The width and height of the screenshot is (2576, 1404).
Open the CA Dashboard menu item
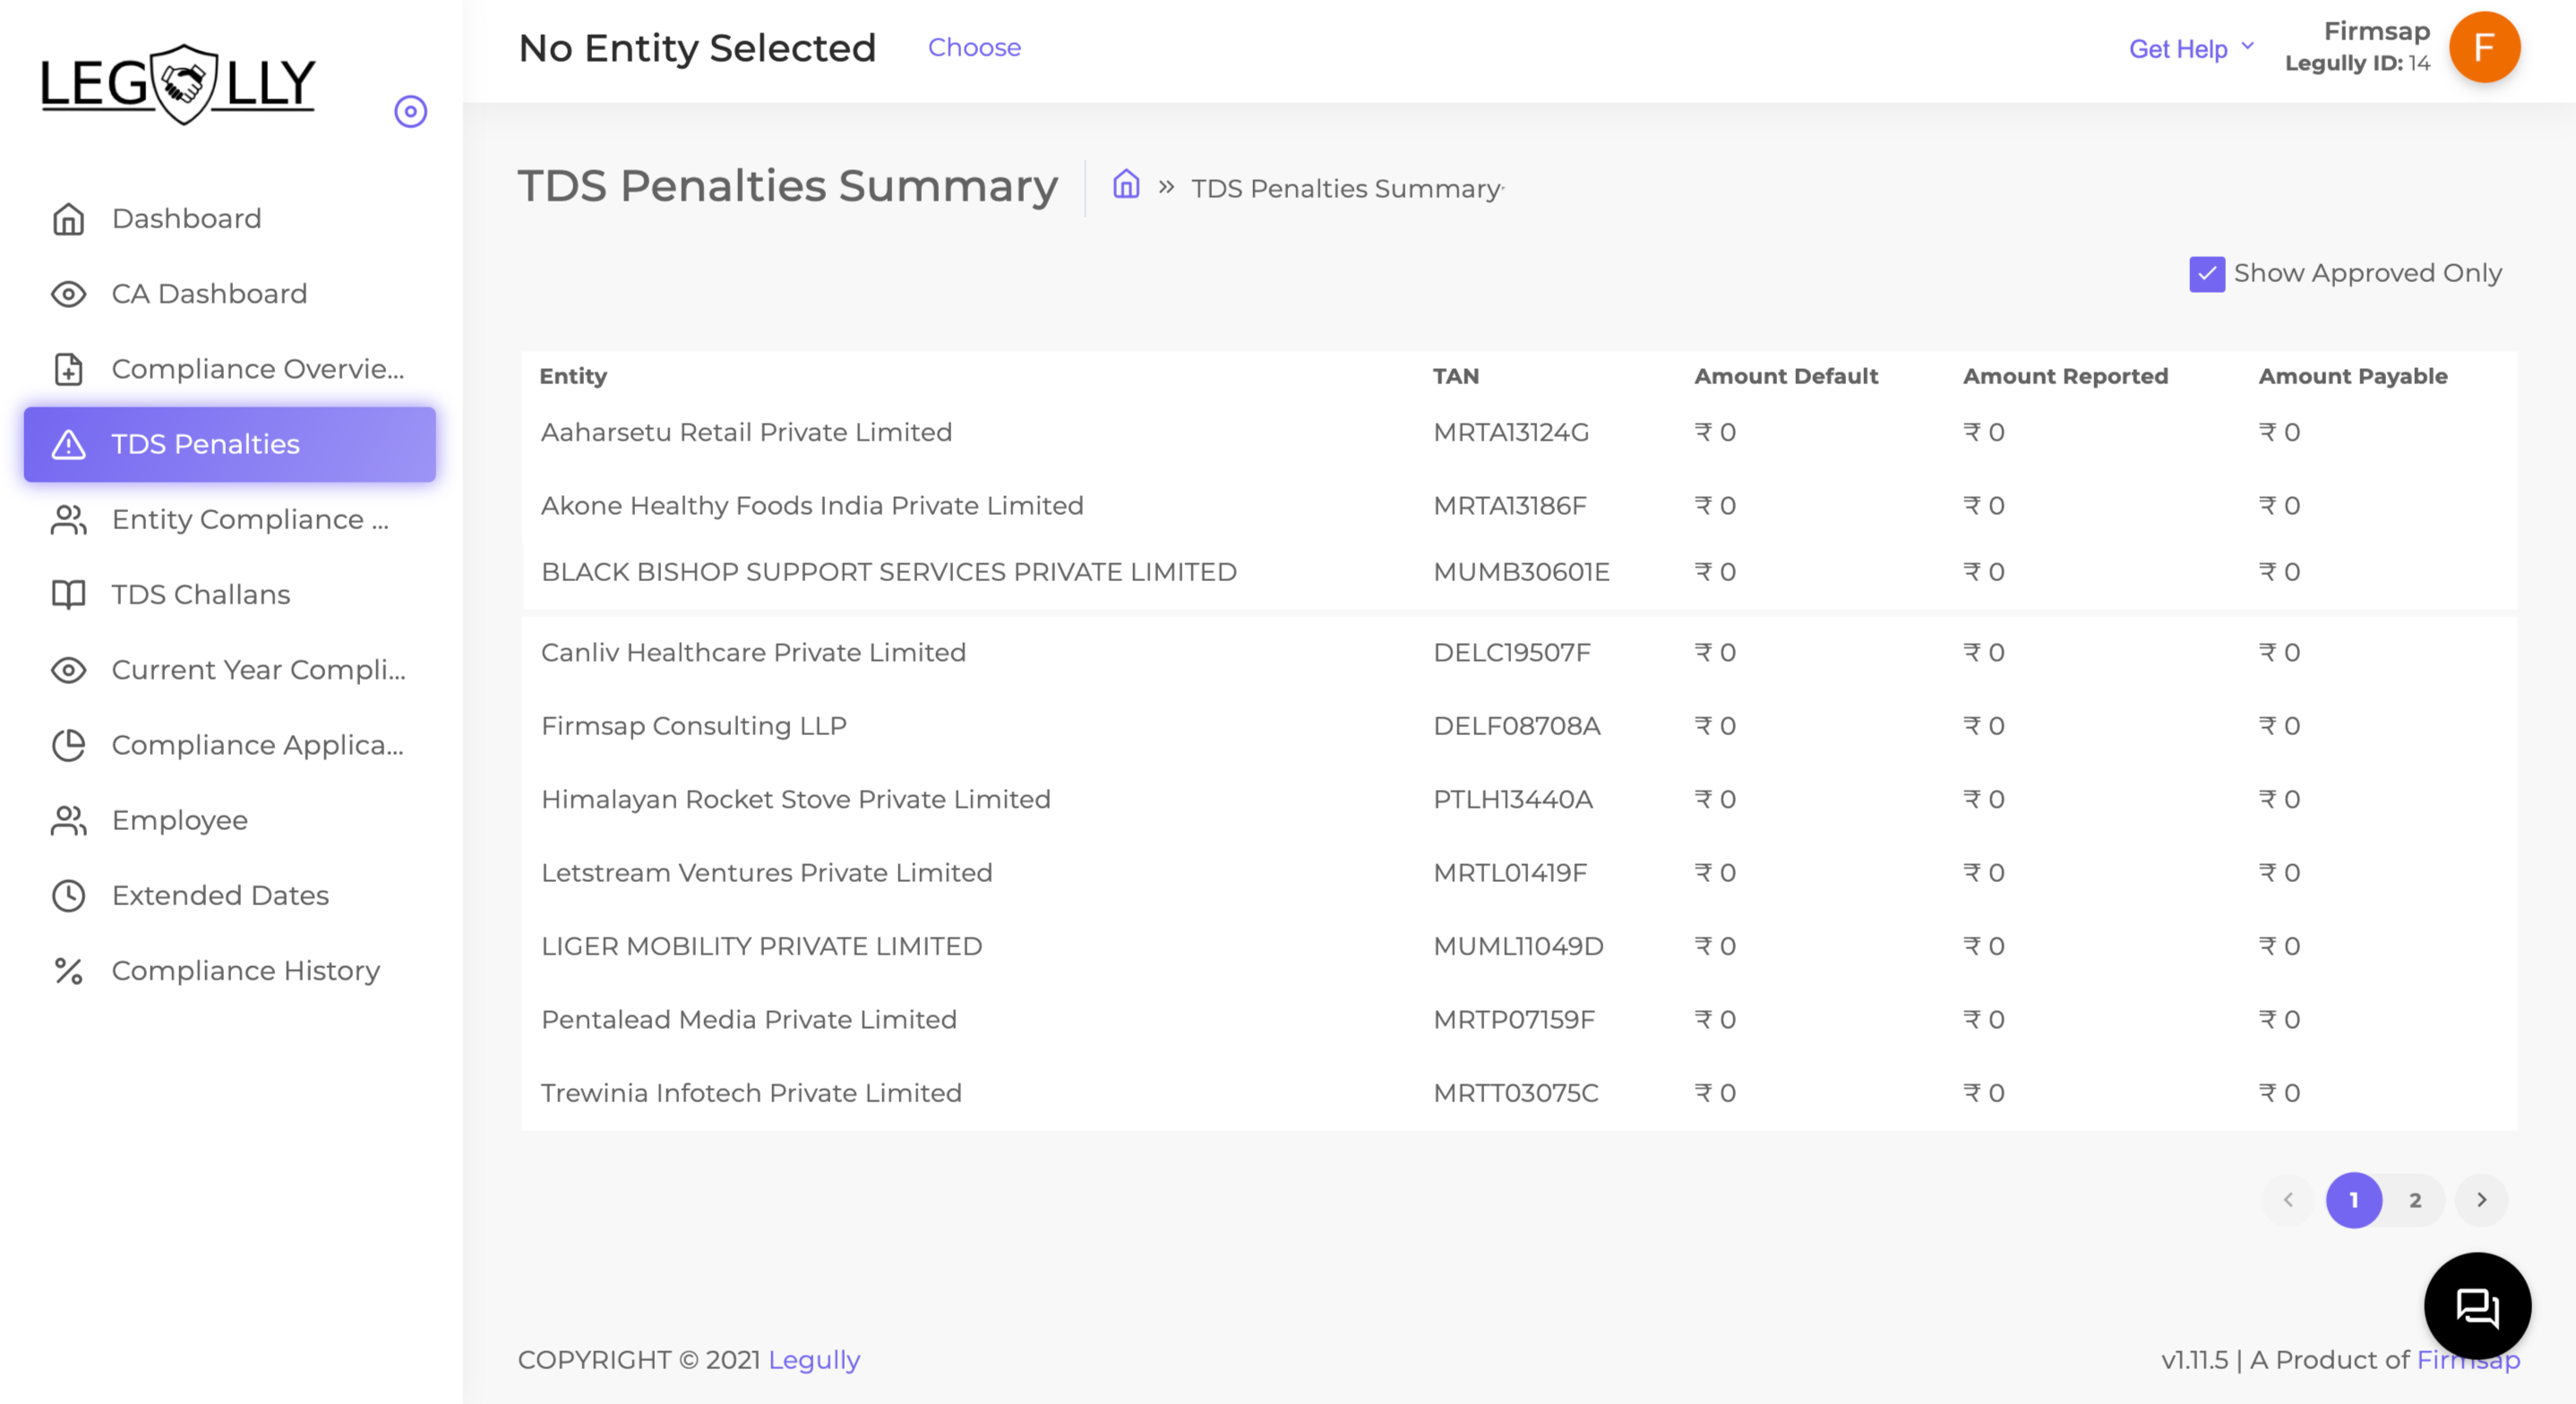coord(230,293)
